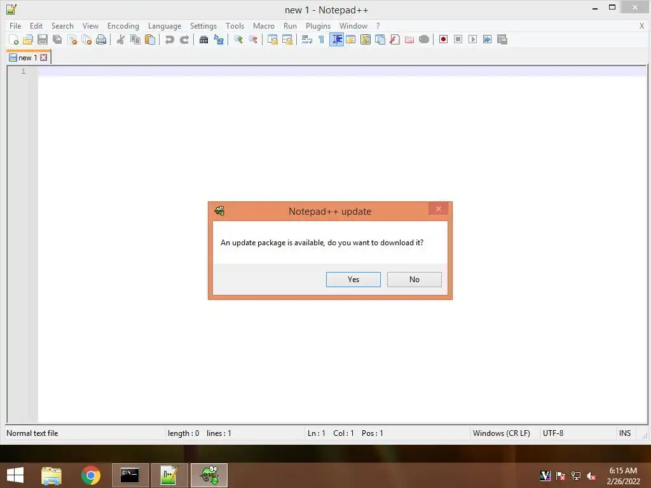Open the Settings menu

click(x=203, y=25)
